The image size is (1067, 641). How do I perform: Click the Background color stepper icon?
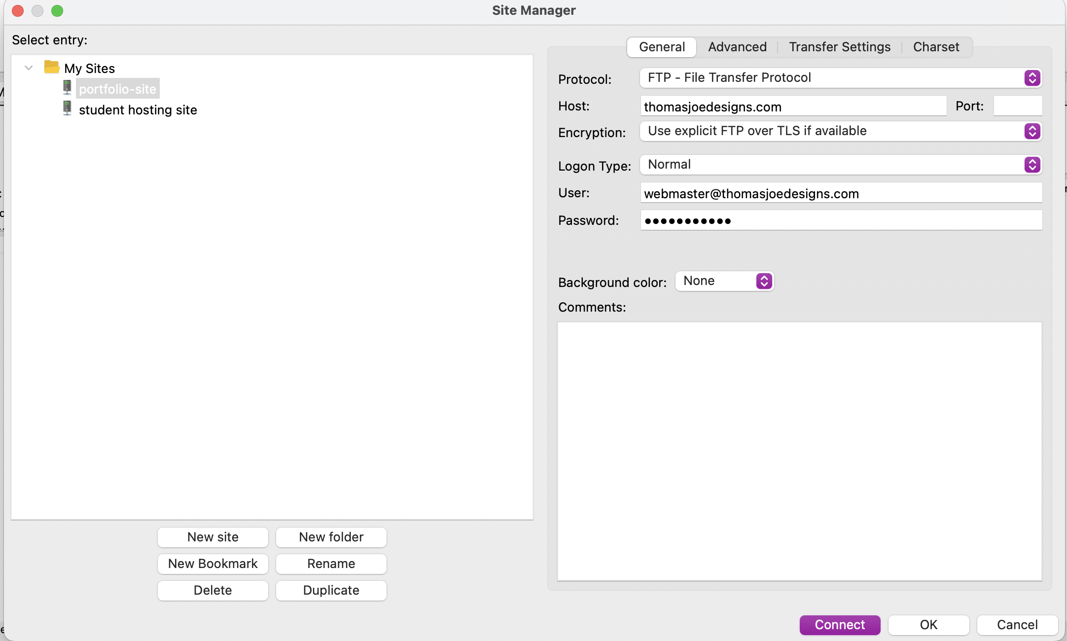coord(762,281)
